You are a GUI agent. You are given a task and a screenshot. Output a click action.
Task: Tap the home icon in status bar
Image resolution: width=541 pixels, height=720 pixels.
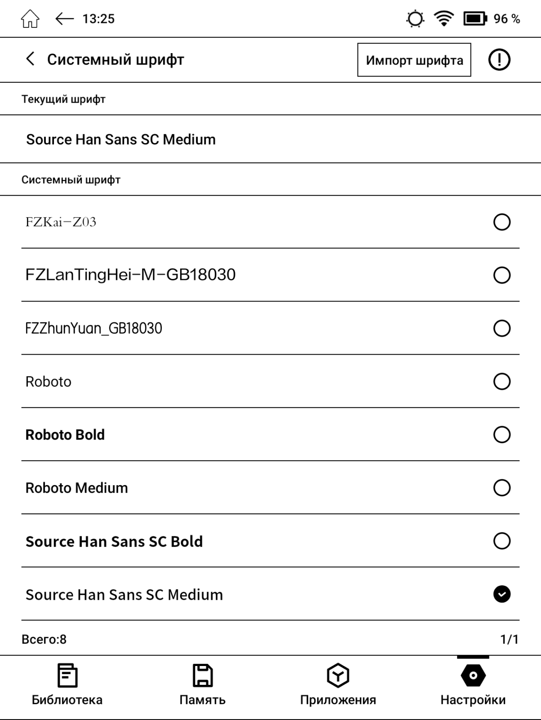pyautogui.click(x=30, y=19)
